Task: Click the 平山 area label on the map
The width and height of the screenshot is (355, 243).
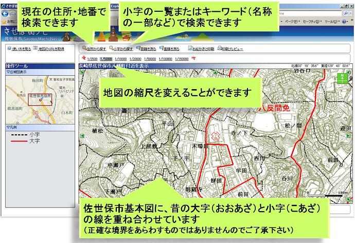Action: (x=168, y=124)
